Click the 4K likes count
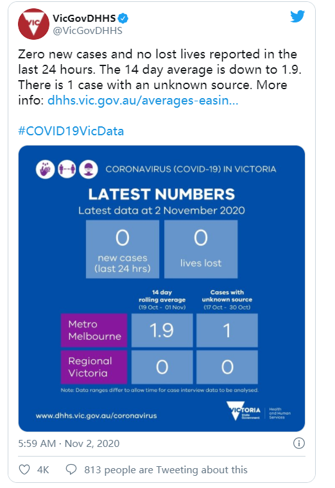 pyautogui.click(x=43, y=469)
